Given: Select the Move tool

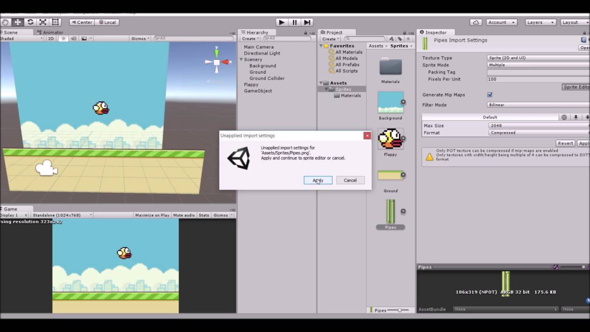Looking at the screenshot, I should pos(18,22).
